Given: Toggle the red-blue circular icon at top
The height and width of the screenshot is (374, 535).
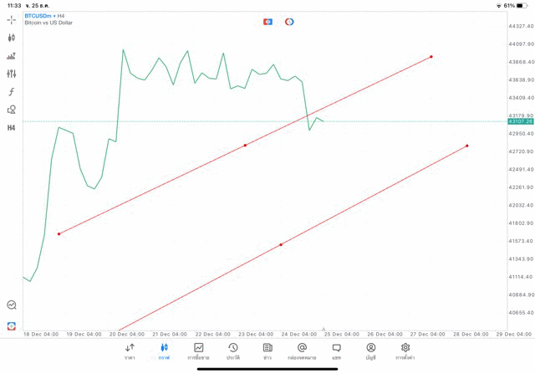Looking at the screenshot, I should pyautogui.click(x=289, y=22).
